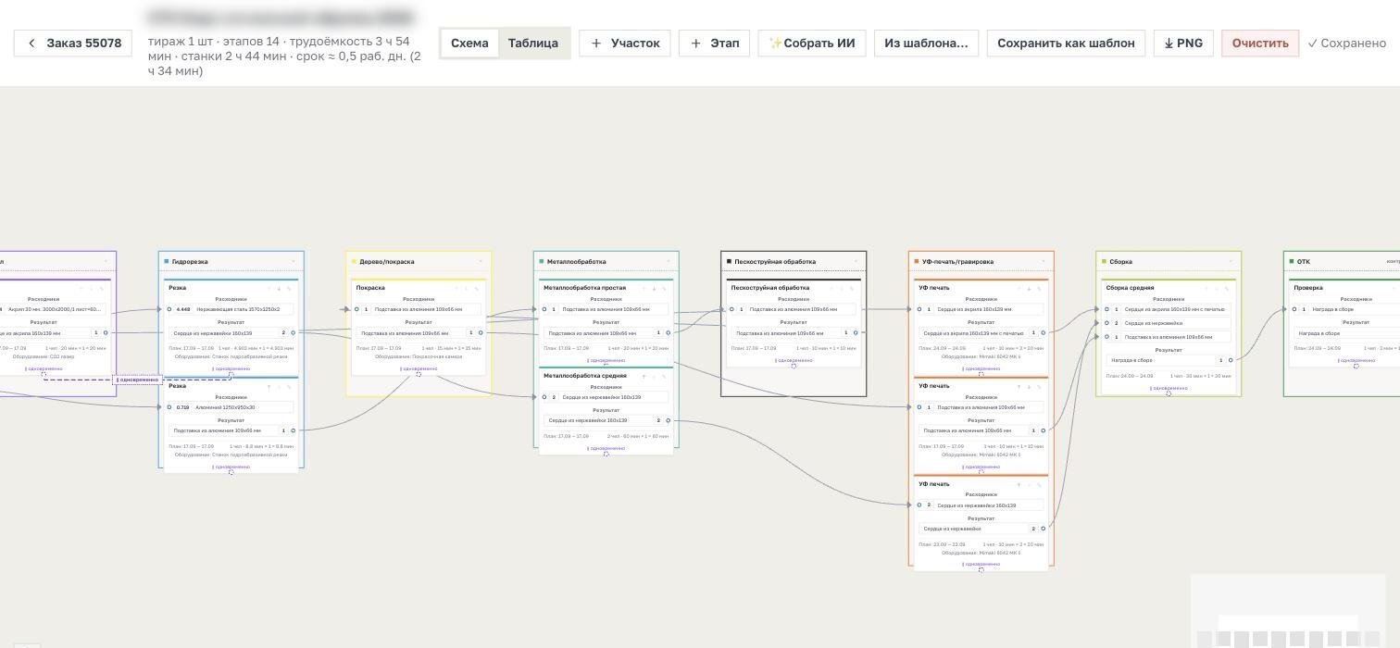Click the orange color square next to УФ-печать/гравировка

click(917, 262)
